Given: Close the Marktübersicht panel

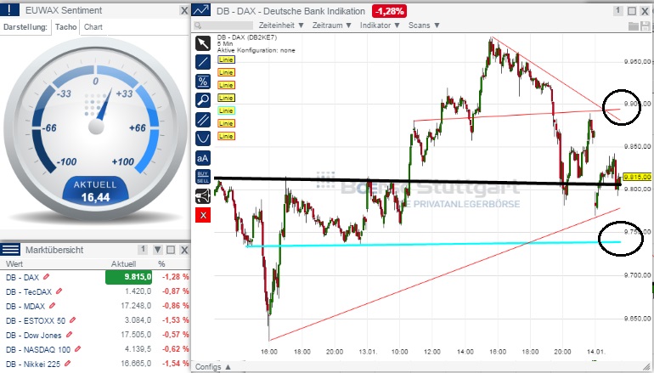Looking at the screenshot, I should coord(184,250).
